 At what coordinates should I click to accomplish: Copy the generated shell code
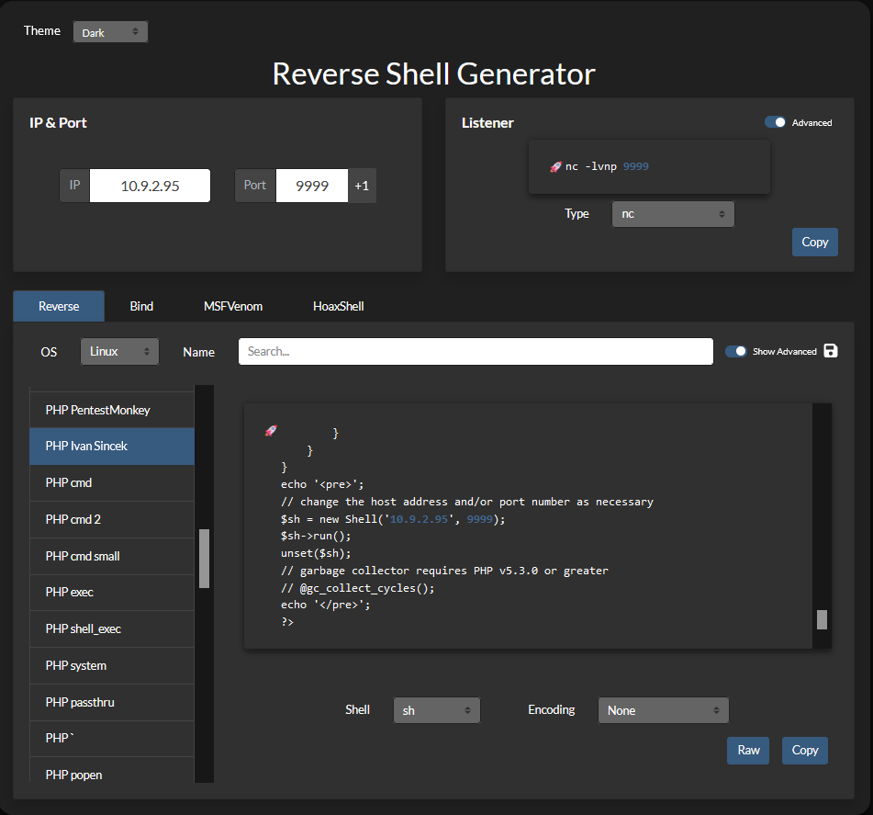coord(804,751)
